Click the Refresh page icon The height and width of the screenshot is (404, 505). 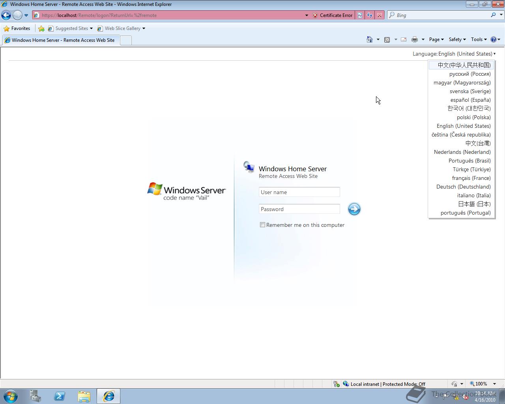370,15
